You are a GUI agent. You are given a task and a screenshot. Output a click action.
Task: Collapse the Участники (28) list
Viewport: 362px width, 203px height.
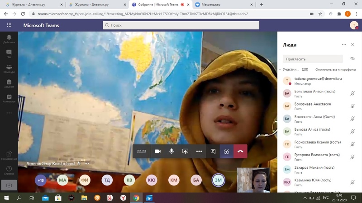[280, 69]
